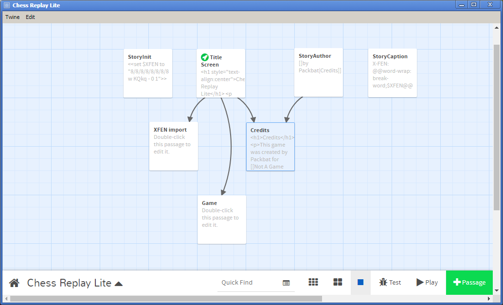503x305 pixels.
Task: Click the highlight passages icon beside Quick Find
Action: point(286,283)
